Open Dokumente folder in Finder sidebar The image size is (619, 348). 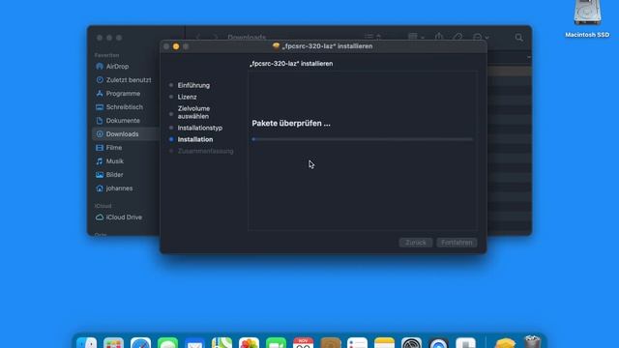point(118,120)
